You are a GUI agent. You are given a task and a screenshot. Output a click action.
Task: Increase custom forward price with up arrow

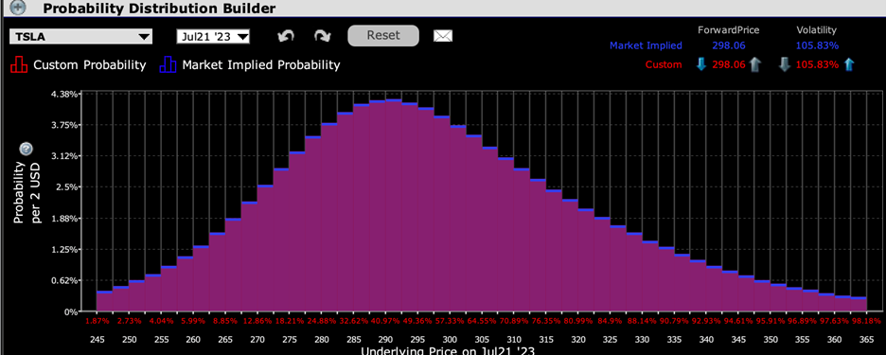click(755, 65)
